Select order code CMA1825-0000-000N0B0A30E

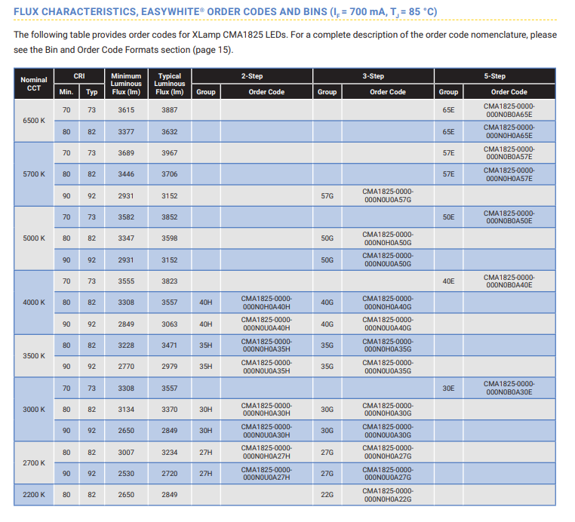coord(509,388)
